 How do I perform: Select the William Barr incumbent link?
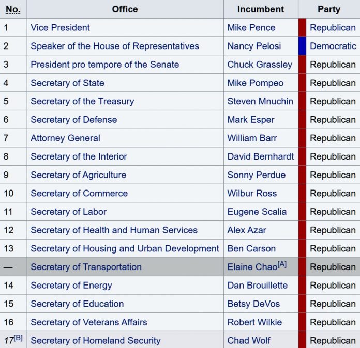pyautogui.click(x=252, y=138)
